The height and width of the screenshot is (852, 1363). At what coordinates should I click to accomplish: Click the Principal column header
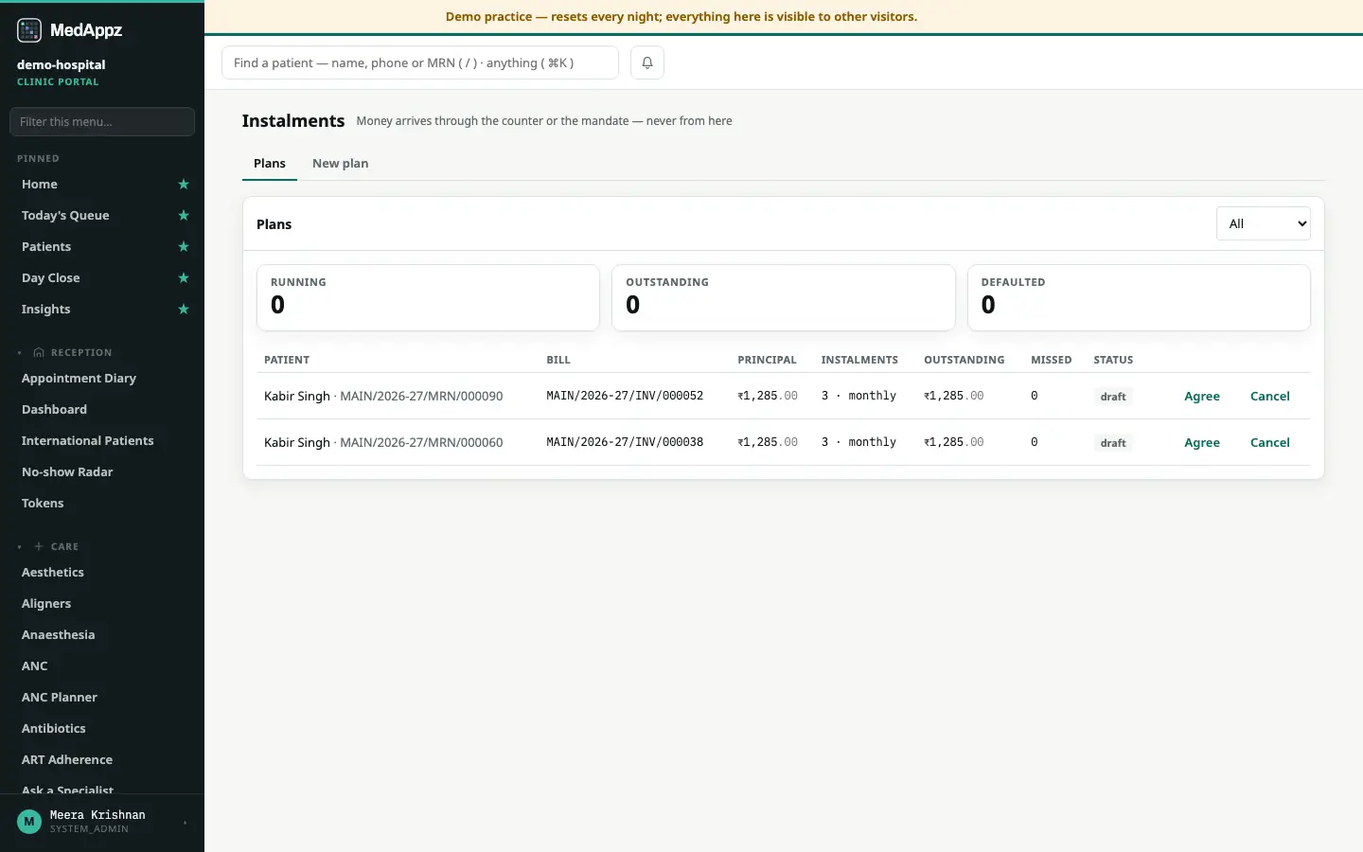[767, 360]
